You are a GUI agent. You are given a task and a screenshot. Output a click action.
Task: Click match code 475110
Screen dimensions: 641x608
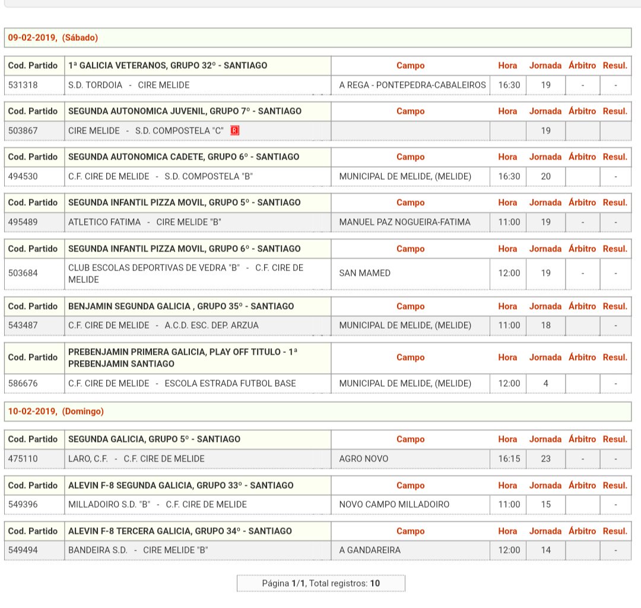(x=23, y=459)
